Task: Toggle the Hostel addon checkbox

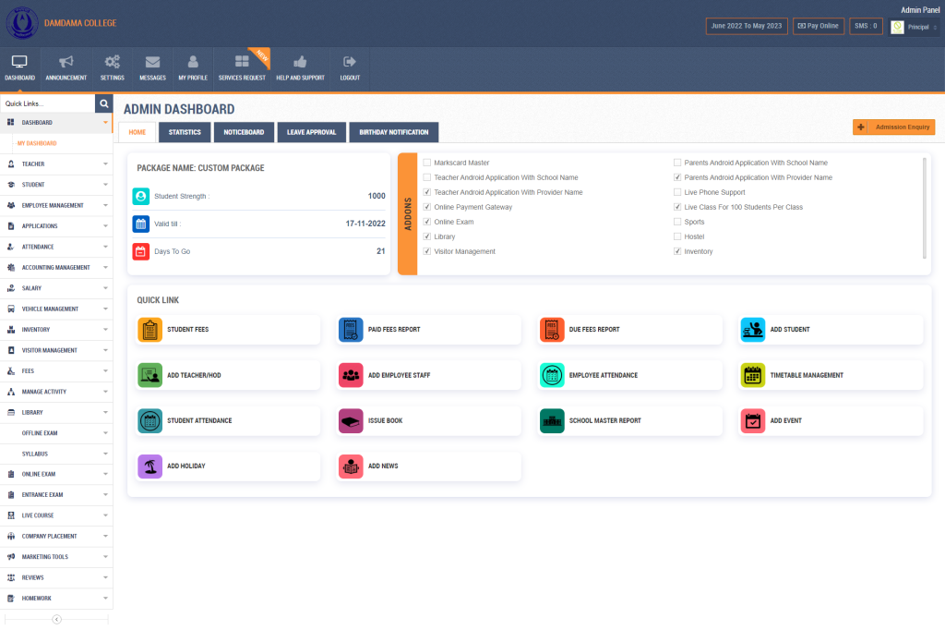Action: click(677, 236)
